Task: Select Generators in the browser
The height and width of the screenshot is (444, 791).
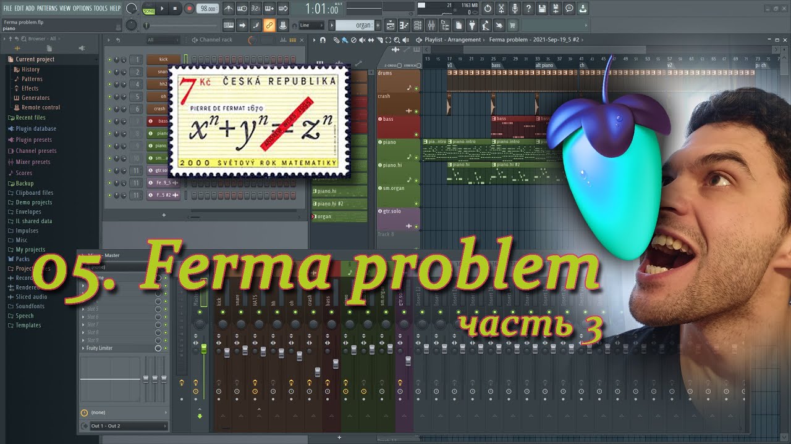Action: [35, 97]
